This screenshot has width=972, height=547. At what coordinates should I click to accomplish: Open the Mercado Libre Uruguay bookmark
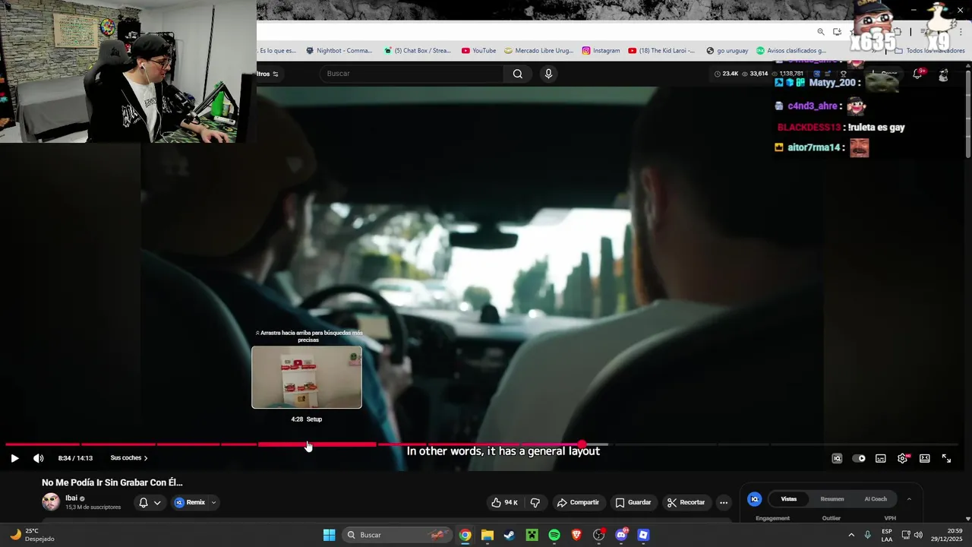coord(539,51)
